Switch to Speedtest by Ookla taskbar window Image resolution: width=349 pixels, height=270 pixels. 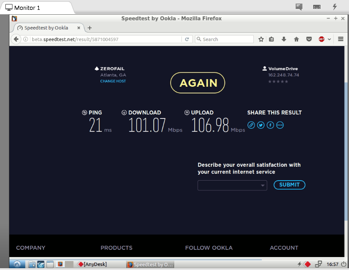coord(150,265)
